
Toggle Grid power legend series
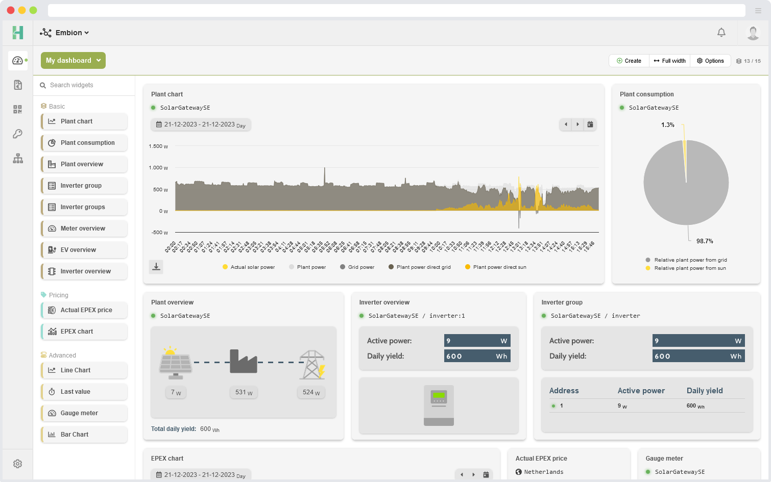pos(357,267)
